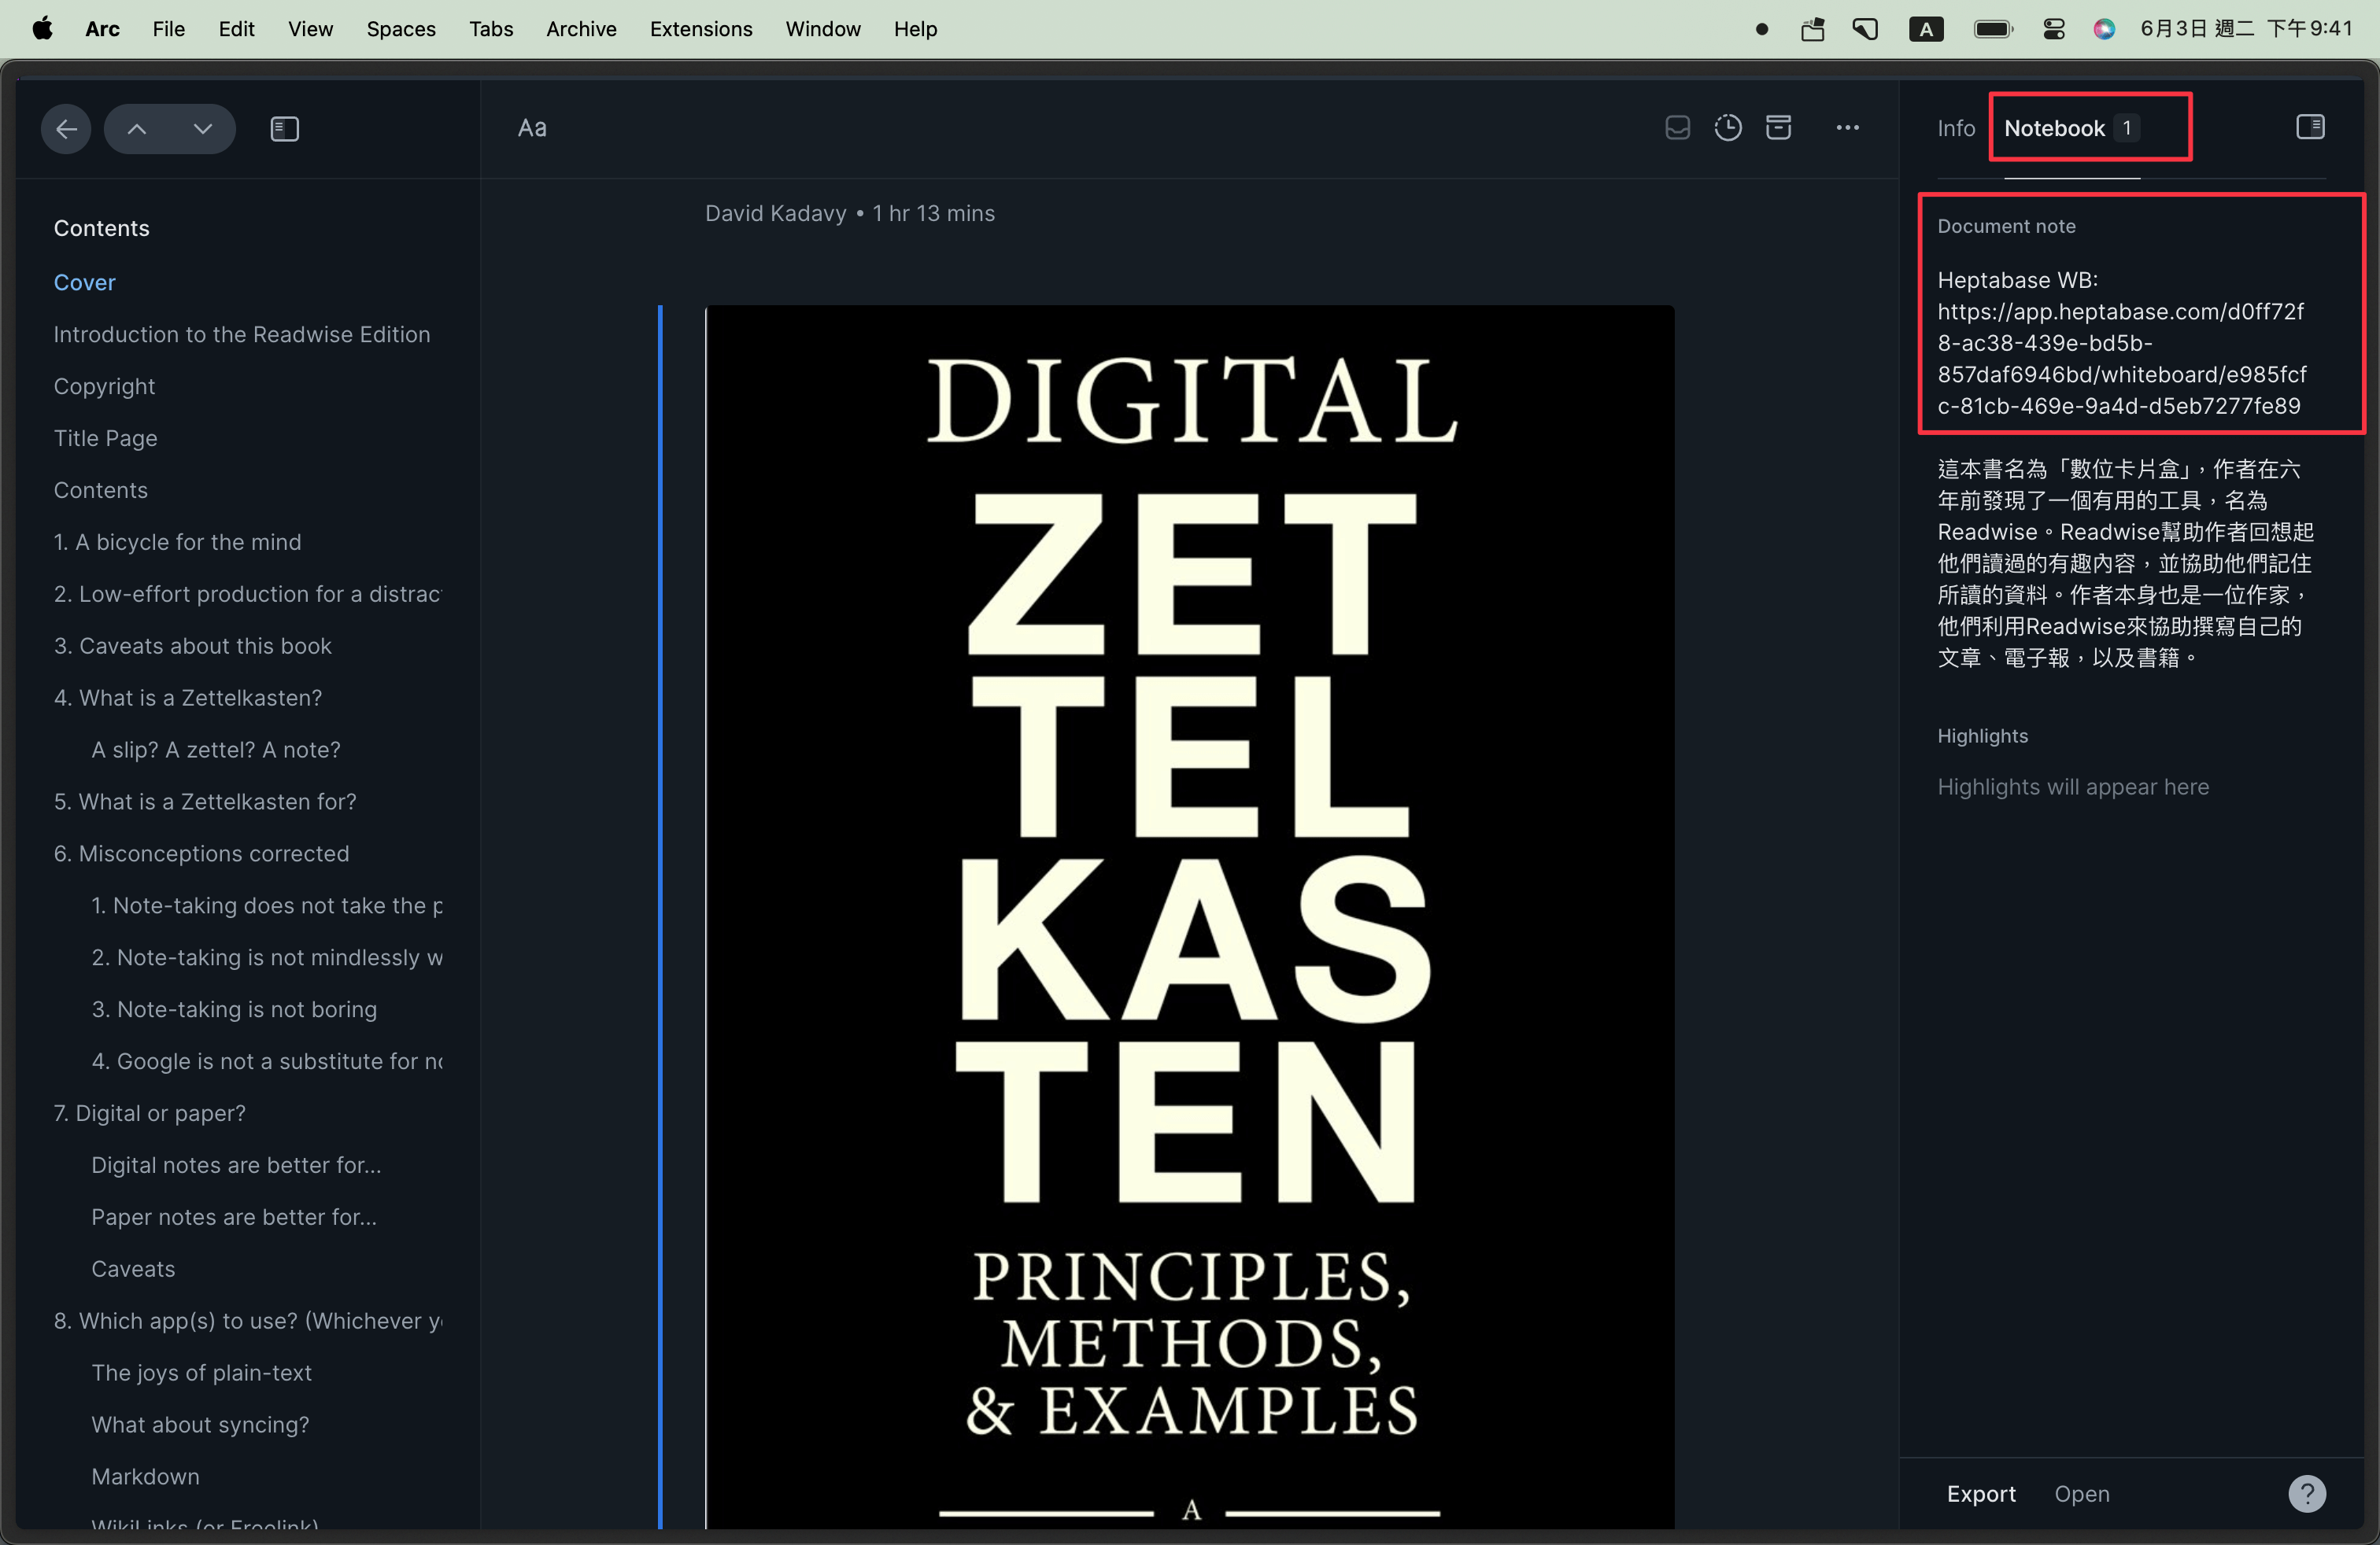
Task: Jump to '4. What is a Zettelkasten?' chapter
Action: tap(188, 698)
